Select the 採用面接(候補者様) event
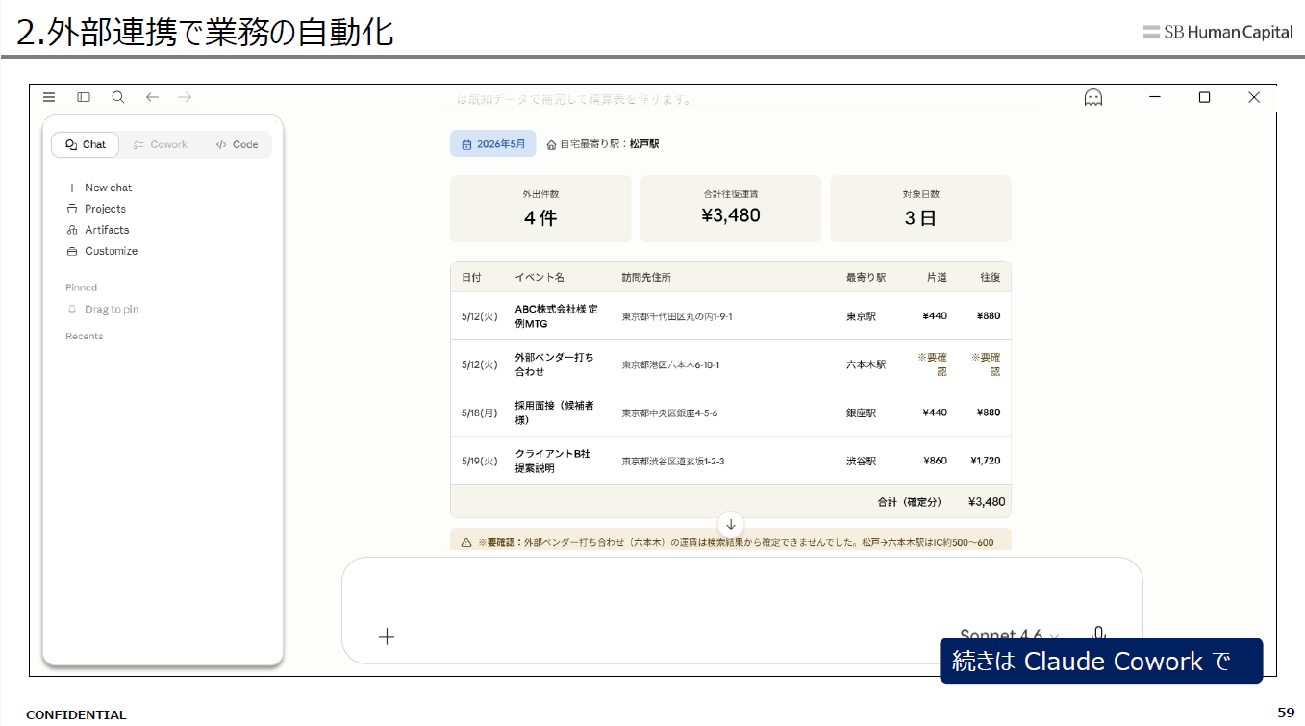The width and height of the screenshot is (1305, 726). (554, 413)
